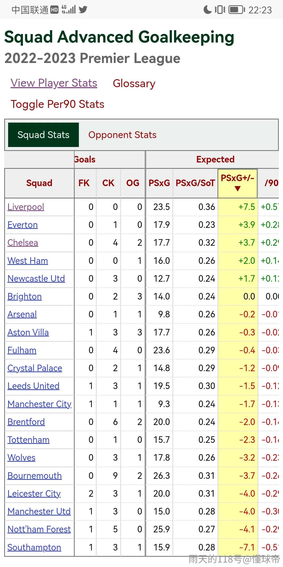Image resolution: width=283 pixels, height=567 pixels.
Task: Tap the Twitter bird icon in status bar
Action: pyautogui.click(x=83, y=10)
